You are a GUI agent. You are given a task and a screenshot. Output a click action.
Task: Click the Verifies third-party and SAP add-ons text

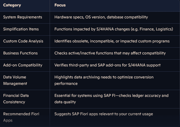coord(108,65)
